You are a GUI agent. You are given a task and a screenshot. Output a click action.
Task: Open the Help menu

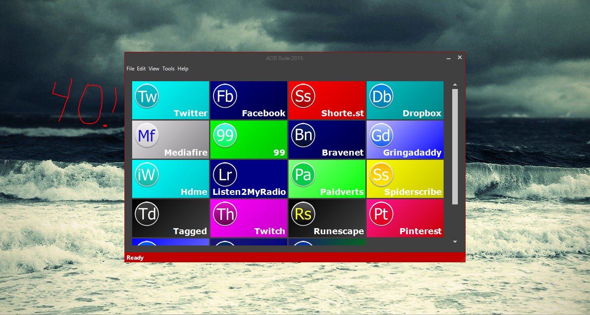click(x=183, y=69)
